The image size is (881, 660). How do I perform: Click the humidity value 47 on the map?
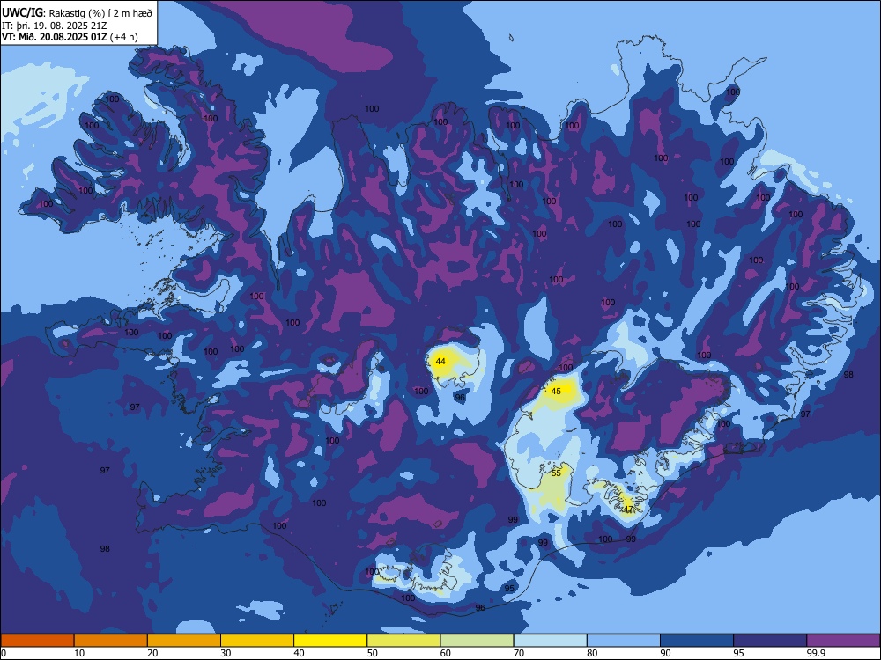pyautogui.click(x=628, y=509)
